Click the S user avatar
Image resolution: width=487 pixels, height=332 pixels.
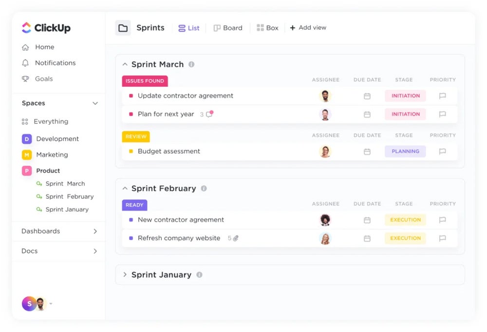(29, 304)
